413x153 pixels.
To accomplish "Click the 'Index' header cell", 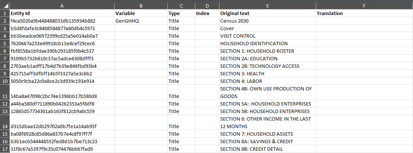I will click(206, 13).
